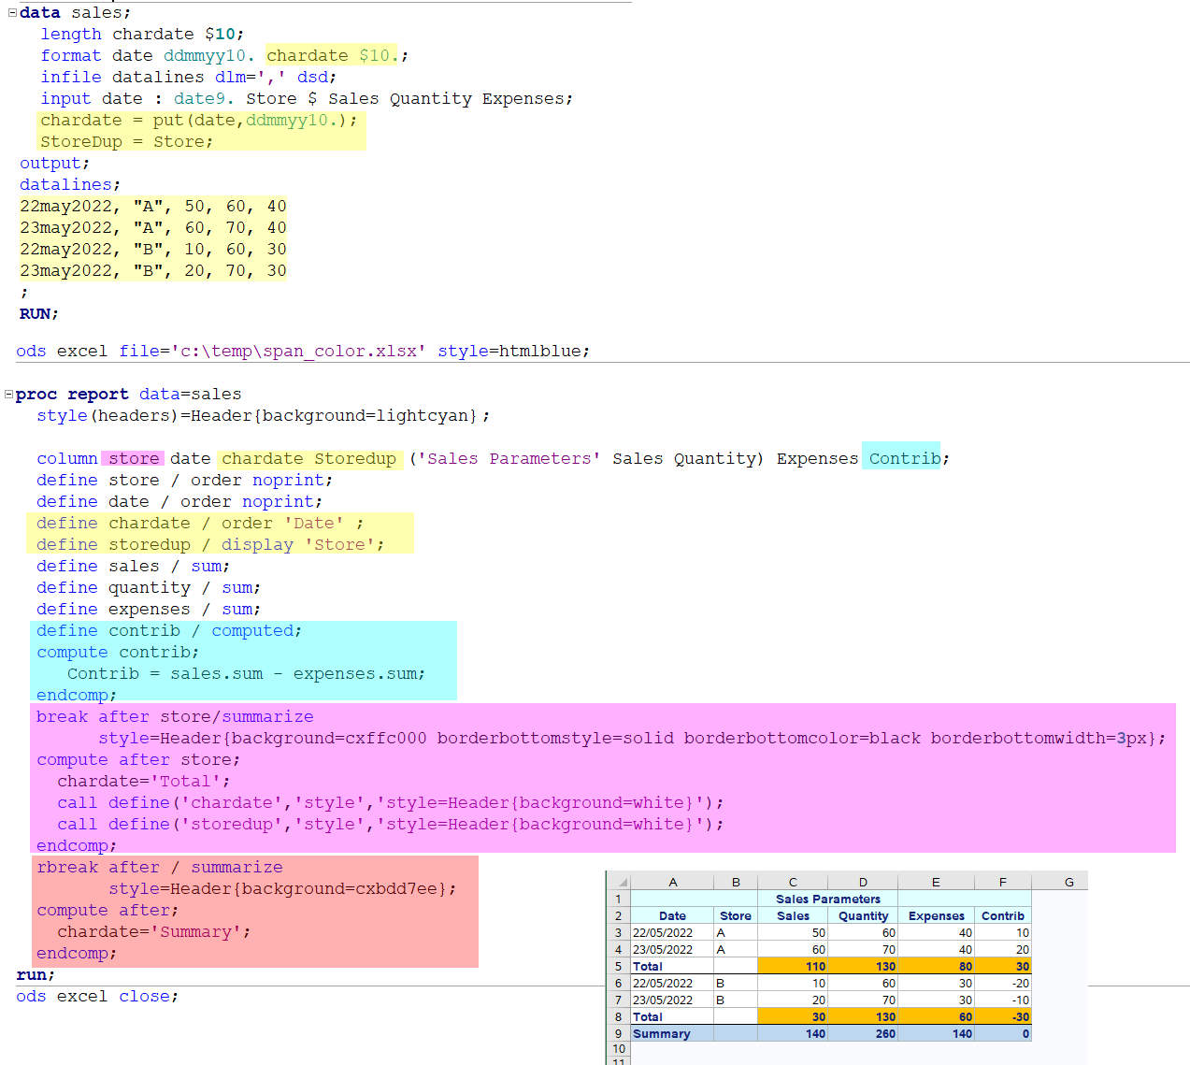Click the Quantity column heading cell
This screenshot has width=1190, height=1065.
[863, 916]
